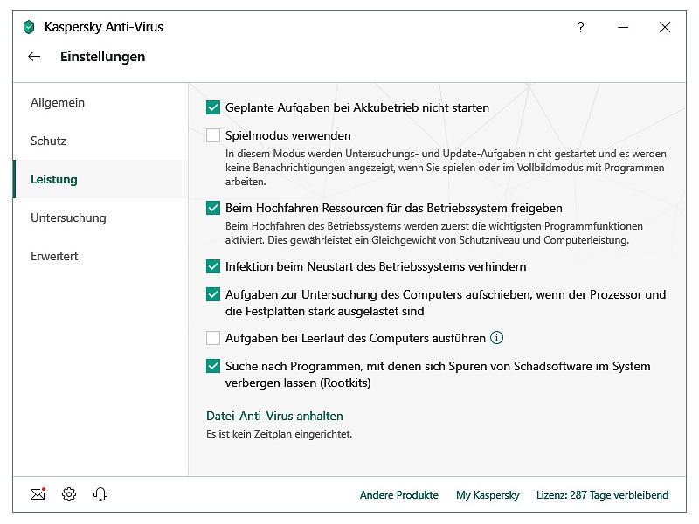Contact support via the headset icon
Screen dimensions: 699x524
point(100,494)
